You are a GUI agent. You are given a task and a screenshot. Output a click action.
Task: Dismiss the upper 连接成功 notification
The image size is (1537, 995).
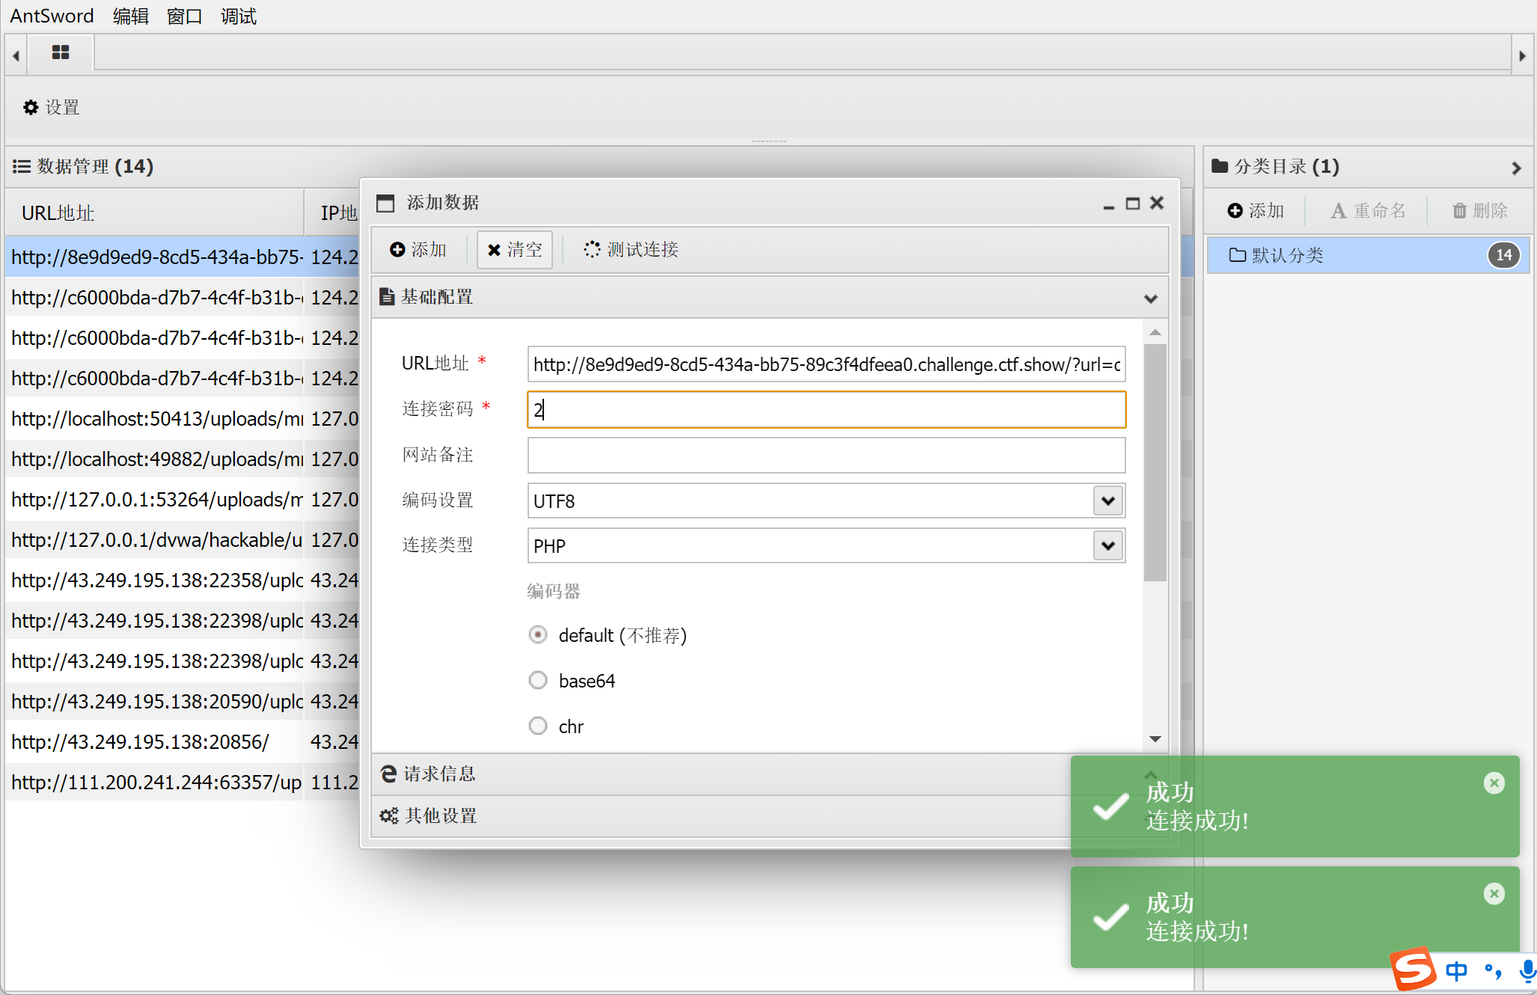point(1494,783)
